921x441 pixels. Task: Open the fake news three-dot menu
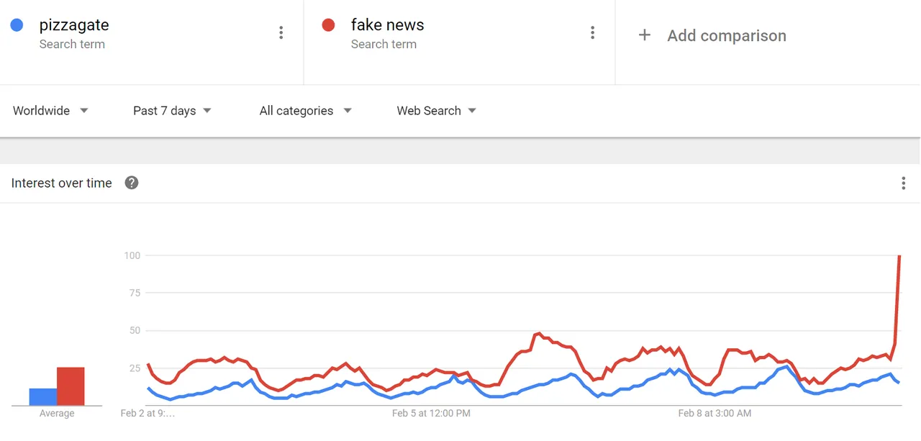click(592, 32)
